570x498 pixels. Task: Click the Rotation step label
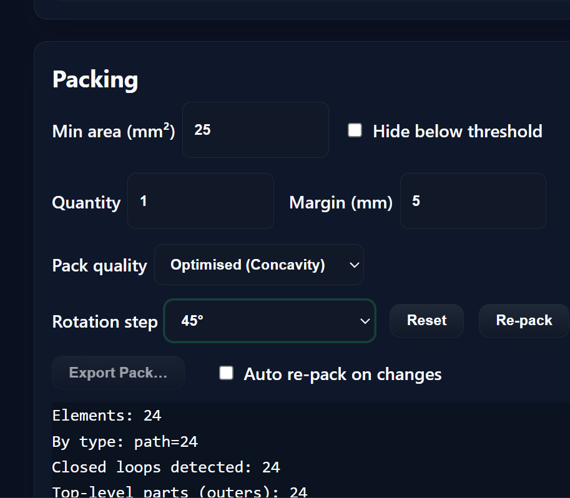(x=104, y=322)
